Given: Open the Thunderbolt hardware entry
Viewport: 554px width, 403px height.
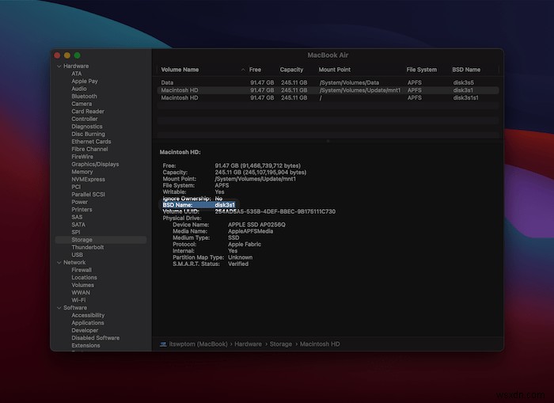Looking at the screenshot, I should (x=87, y=247).
